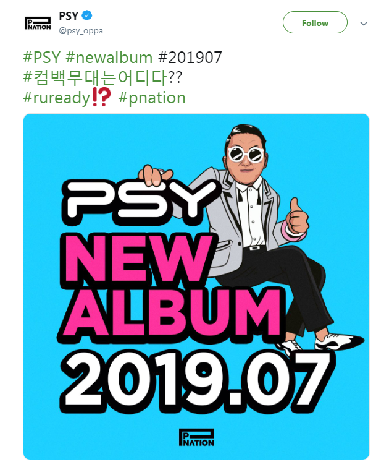Click the P NATION logo in the image
The width and height of the screenshot is (376, 467).
(196, 437)
